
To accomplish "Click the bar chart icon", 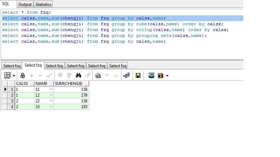I will coord(161,75).
